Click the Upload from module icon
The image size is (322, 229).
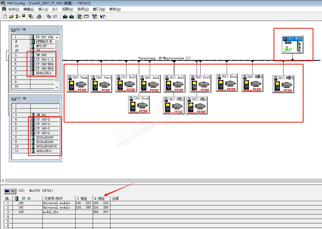pyautogui.click(x=72, y=17)
